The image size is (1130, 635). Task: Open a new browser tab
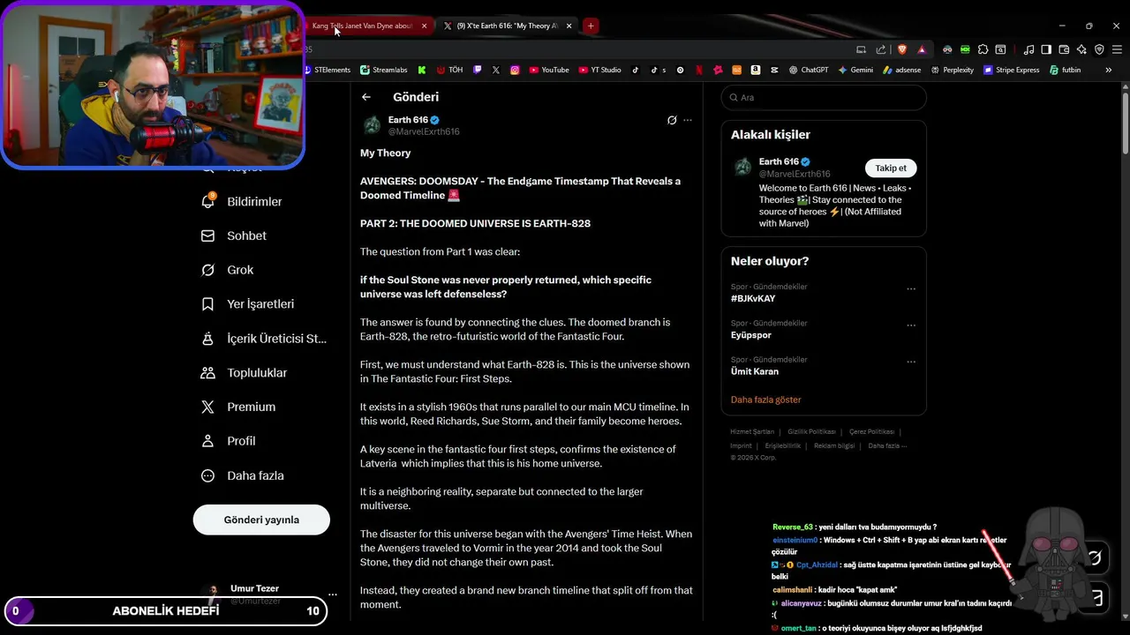click(x=591, y=26)
